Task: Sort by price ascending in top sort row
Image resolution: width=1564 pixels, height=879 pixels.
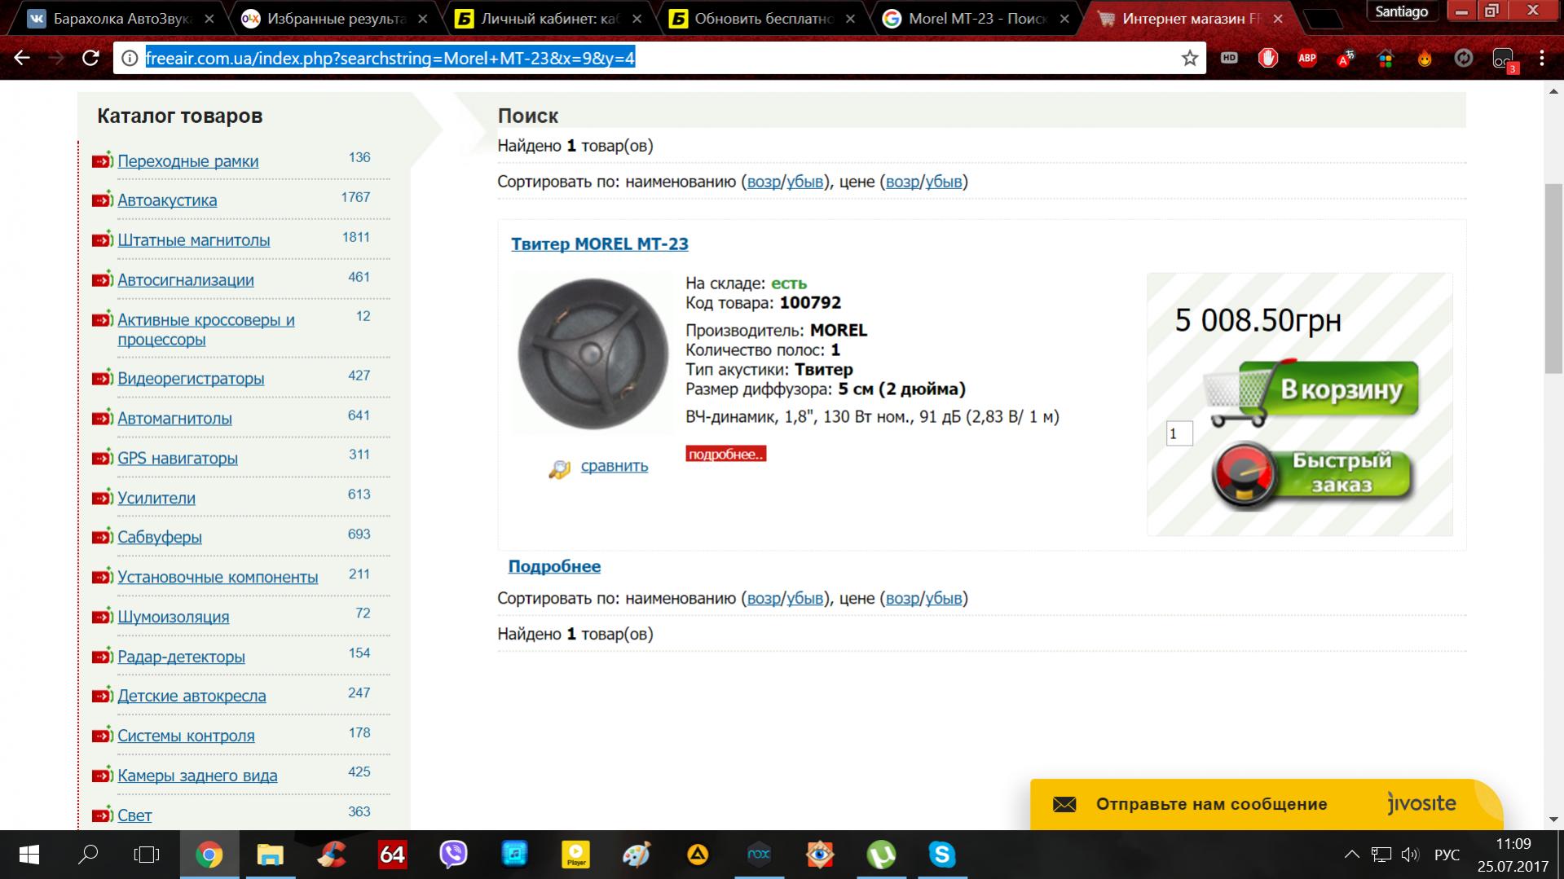Action: (901, 182)
